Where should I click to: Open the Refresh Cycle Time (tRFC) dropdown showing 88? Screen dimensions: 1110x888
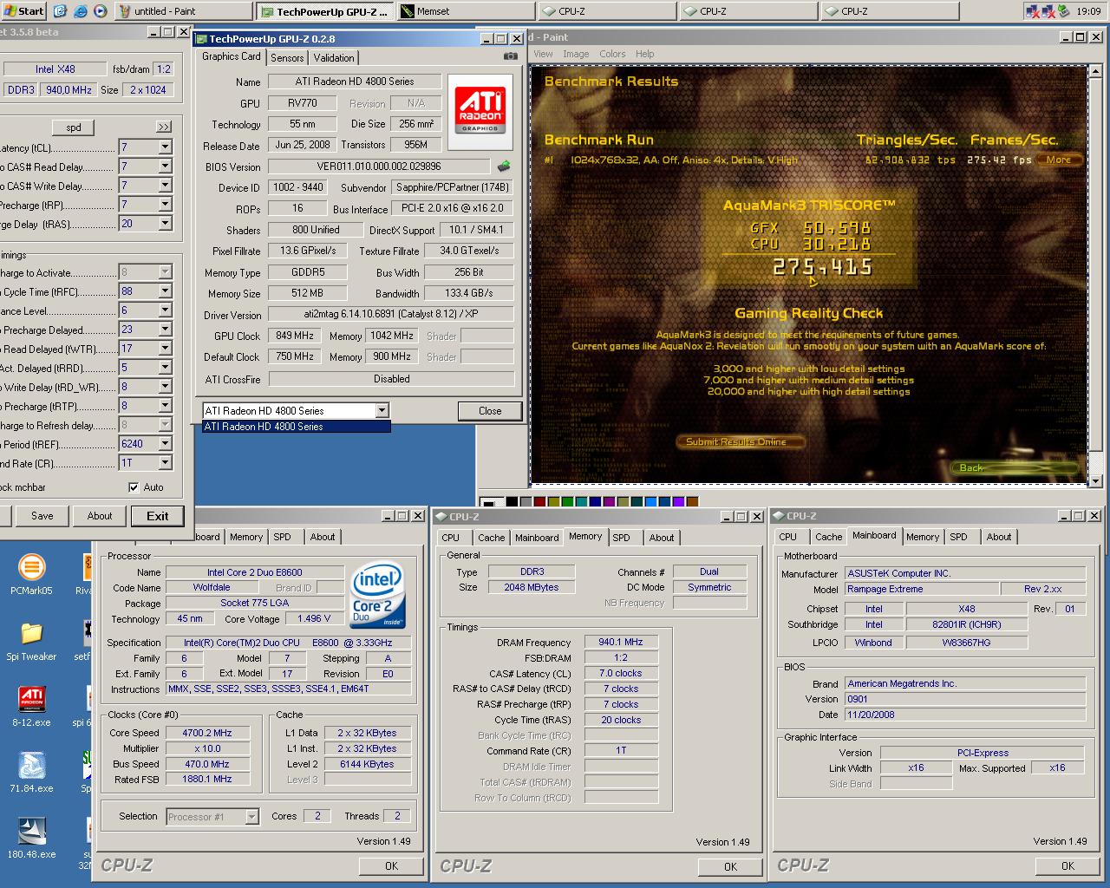tap(165, 291)
